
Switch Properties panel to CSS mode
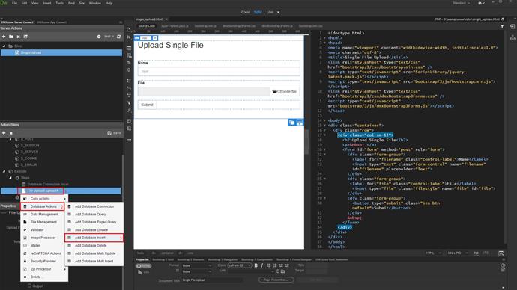[143, 272]
